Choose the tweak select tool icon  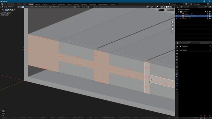(3, 10)
